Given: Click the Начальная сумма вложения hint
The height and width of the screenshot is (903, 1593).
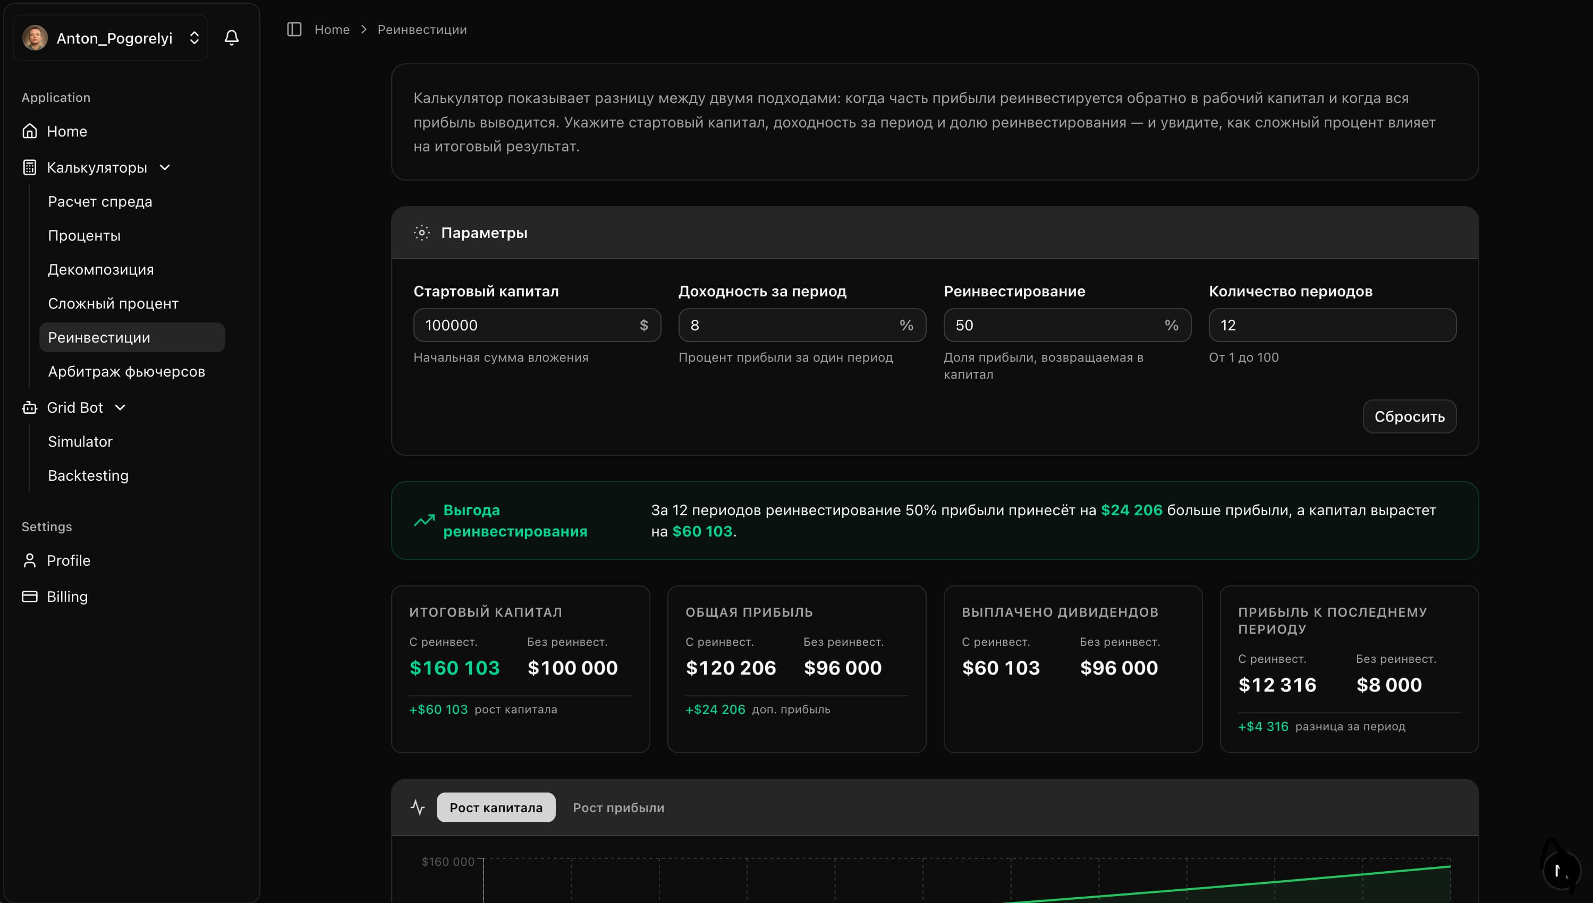Looking at the screenshot, I should coord(501,357).
